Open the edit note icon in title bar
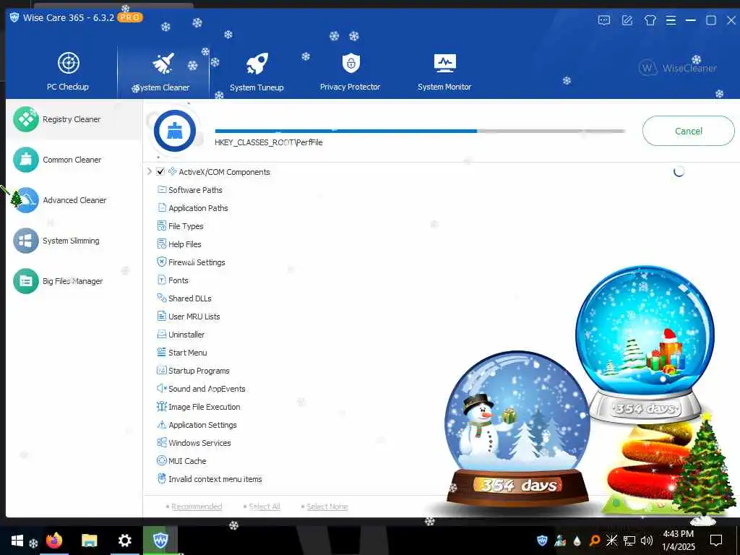 tap(627, 20)
